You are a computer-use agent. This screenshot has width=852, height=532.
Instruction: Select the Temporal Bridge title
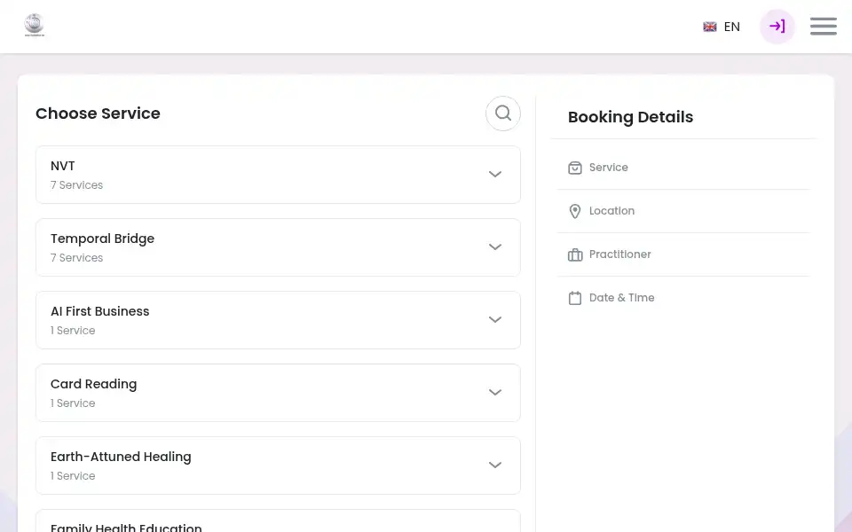102,239
